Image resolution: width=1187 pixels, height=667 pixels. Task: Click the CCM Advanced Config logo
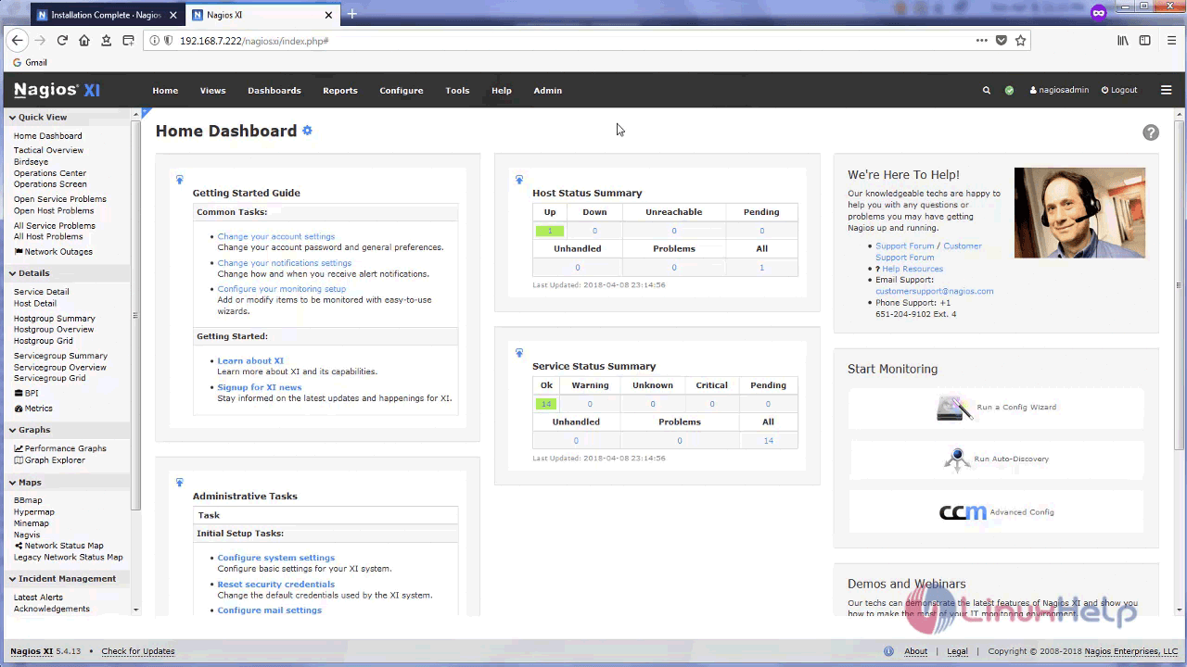963,512
